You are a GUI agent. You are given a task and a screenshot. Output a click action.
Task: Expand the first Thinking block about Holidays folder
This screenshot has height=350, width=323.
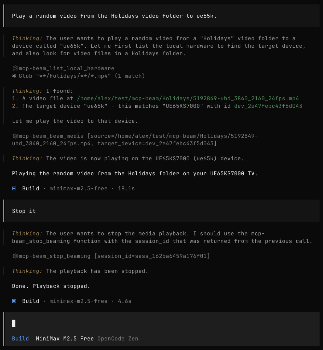(159, 46)
